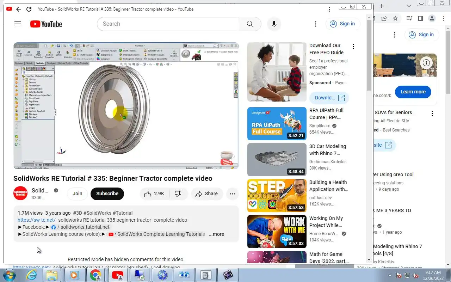Click the tractor tutorial video player
This screenshot has width=451, height=282.
click(126, 106)
